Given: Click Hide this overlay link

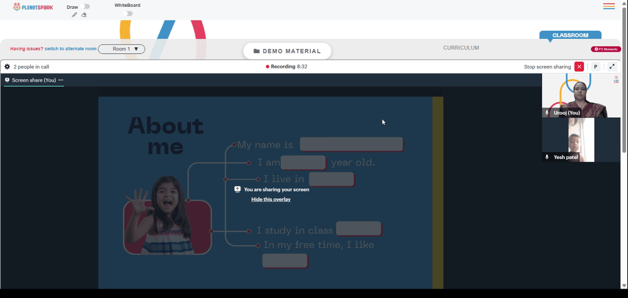Looking at the screenshot, I should 271,200.
